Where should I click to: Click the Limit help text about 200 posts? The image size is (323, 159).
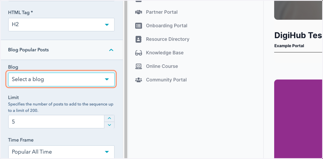[61, 107]
